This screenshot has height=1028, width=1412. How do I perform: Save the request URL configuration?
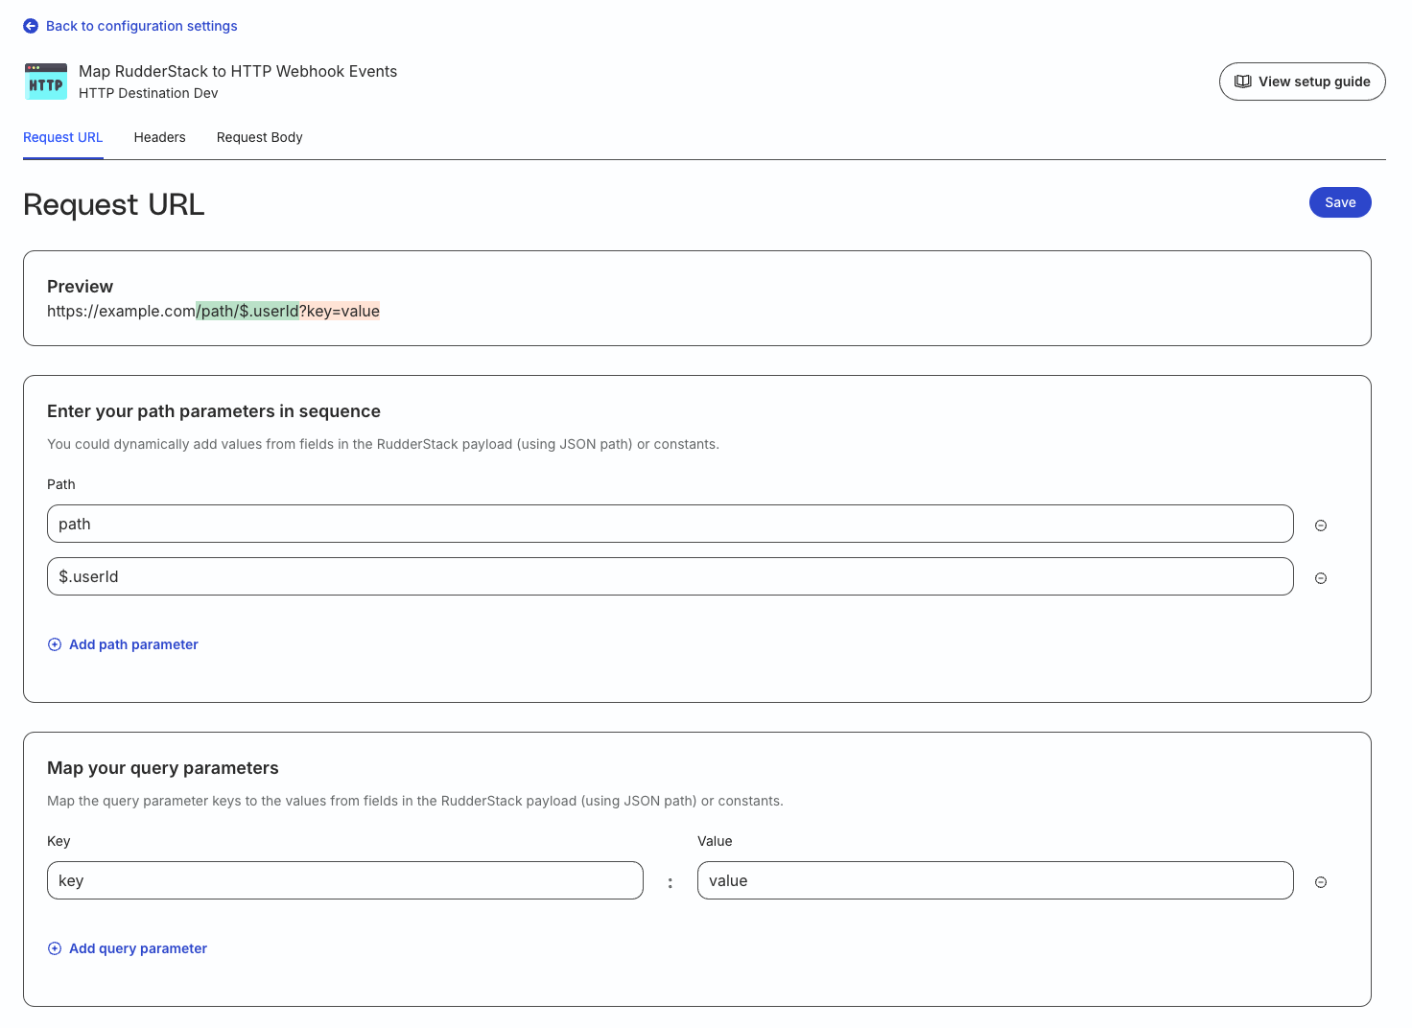pyautogui.click(x=1340, y=202)
